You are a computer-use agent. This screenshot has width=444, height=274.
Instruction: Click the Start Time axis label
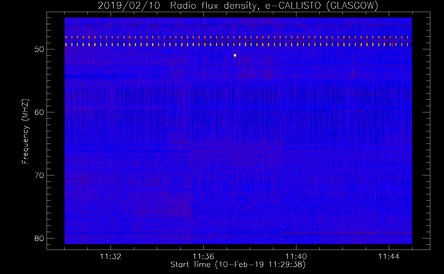pyautogui.click(x=238, y=264)
